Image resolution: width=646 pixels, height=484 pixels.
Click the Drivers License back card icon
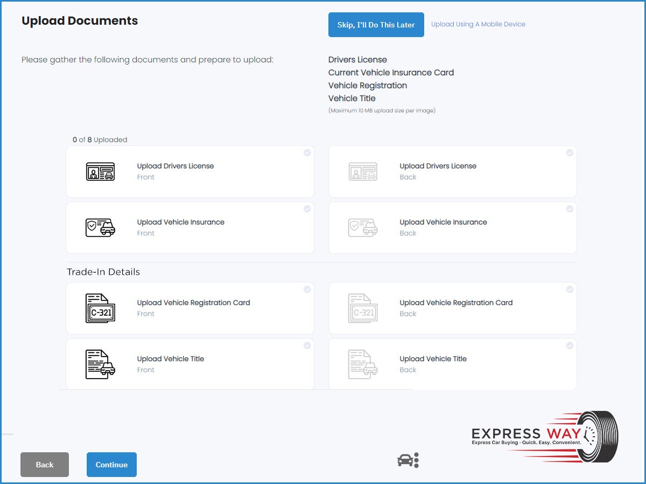pos(363,172)
